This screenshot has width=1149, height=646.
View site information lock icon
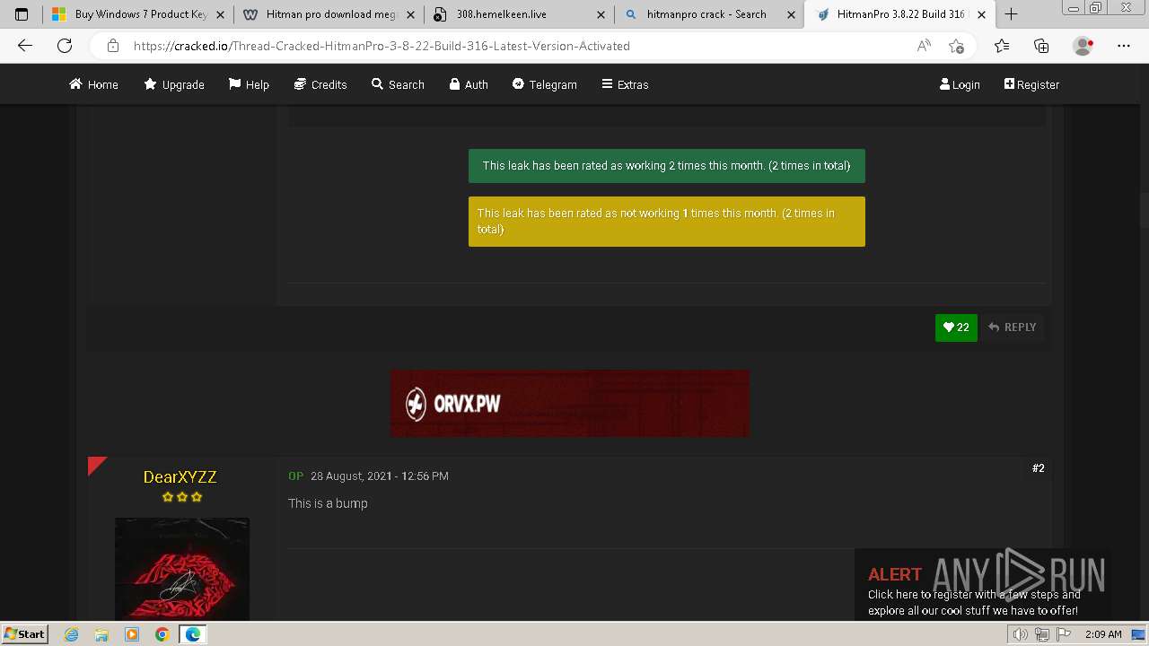[x=112, y=46]
